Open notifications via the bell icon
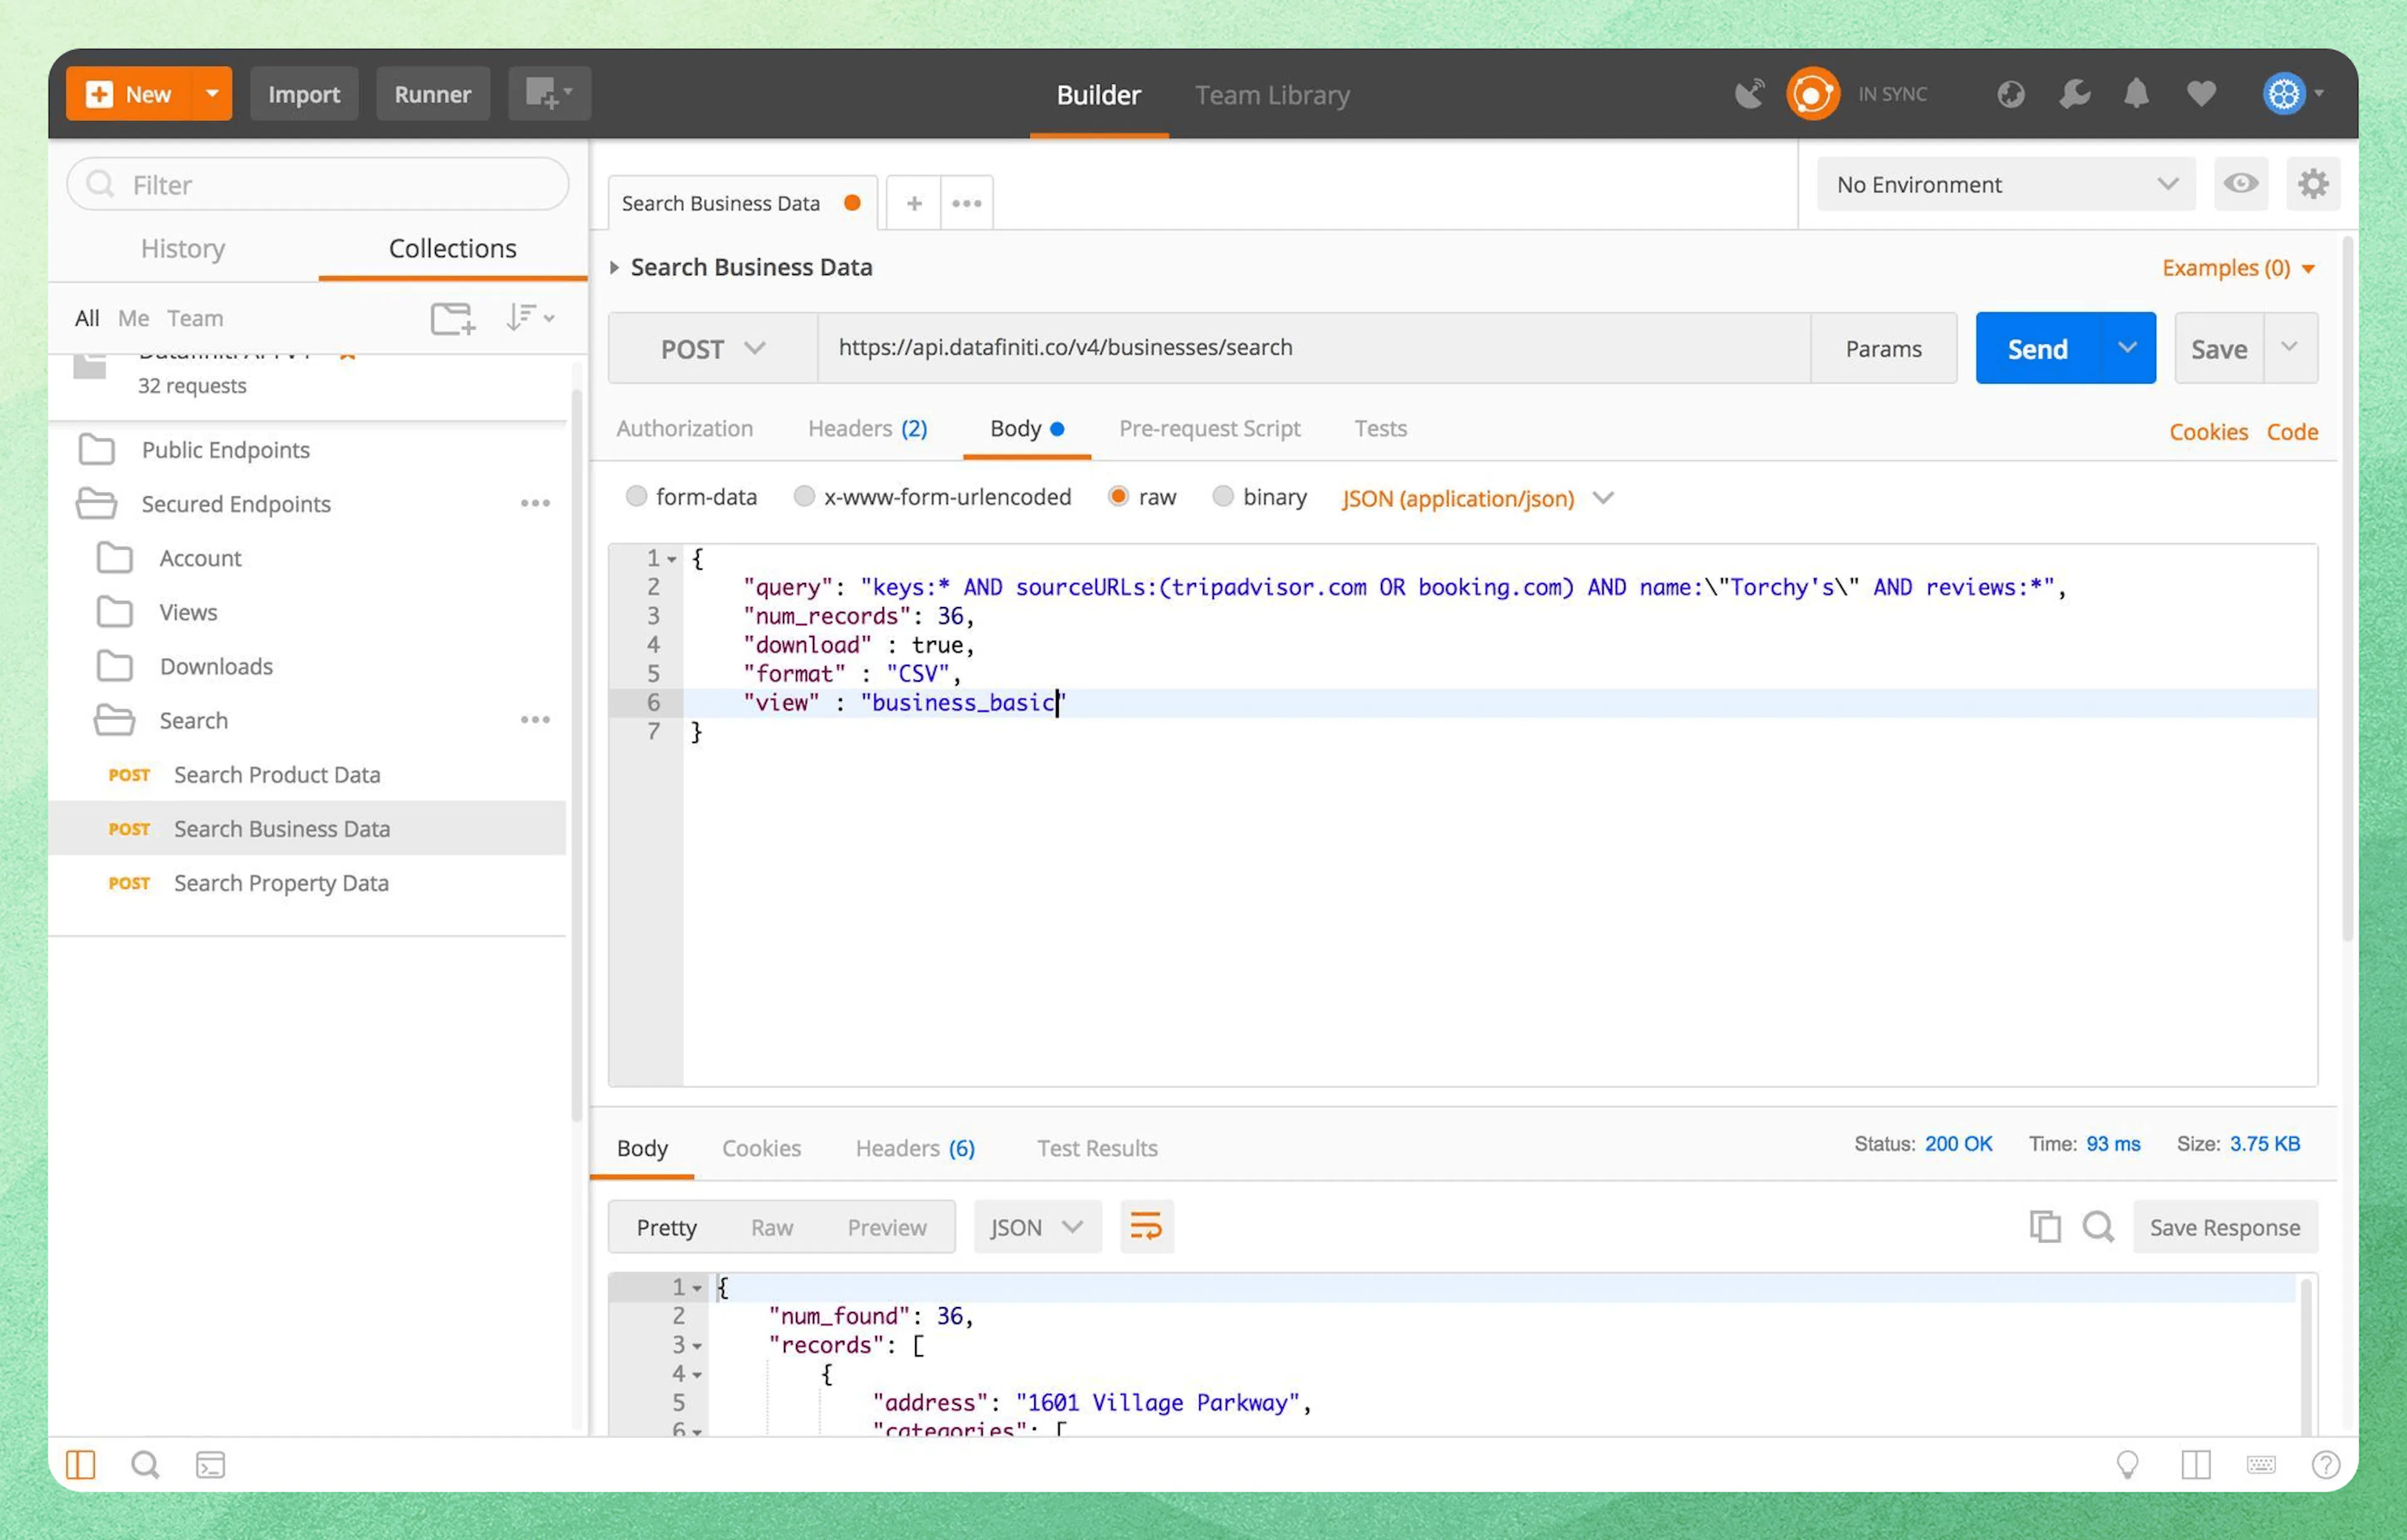The image size is (2407, 1540). [2136, 93]
